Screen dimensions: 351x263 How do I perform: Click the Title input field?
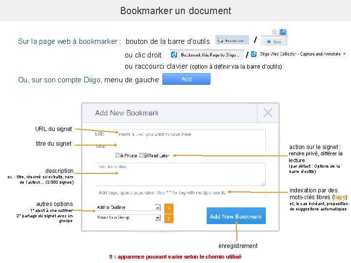pyautogui.click(x=190, y=146)
